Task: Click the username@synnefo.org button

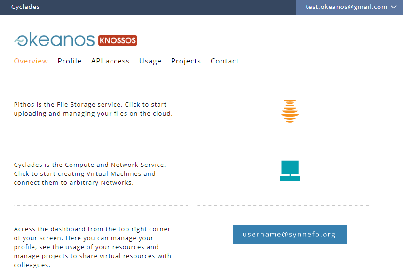Action: [x=290, y=234]
